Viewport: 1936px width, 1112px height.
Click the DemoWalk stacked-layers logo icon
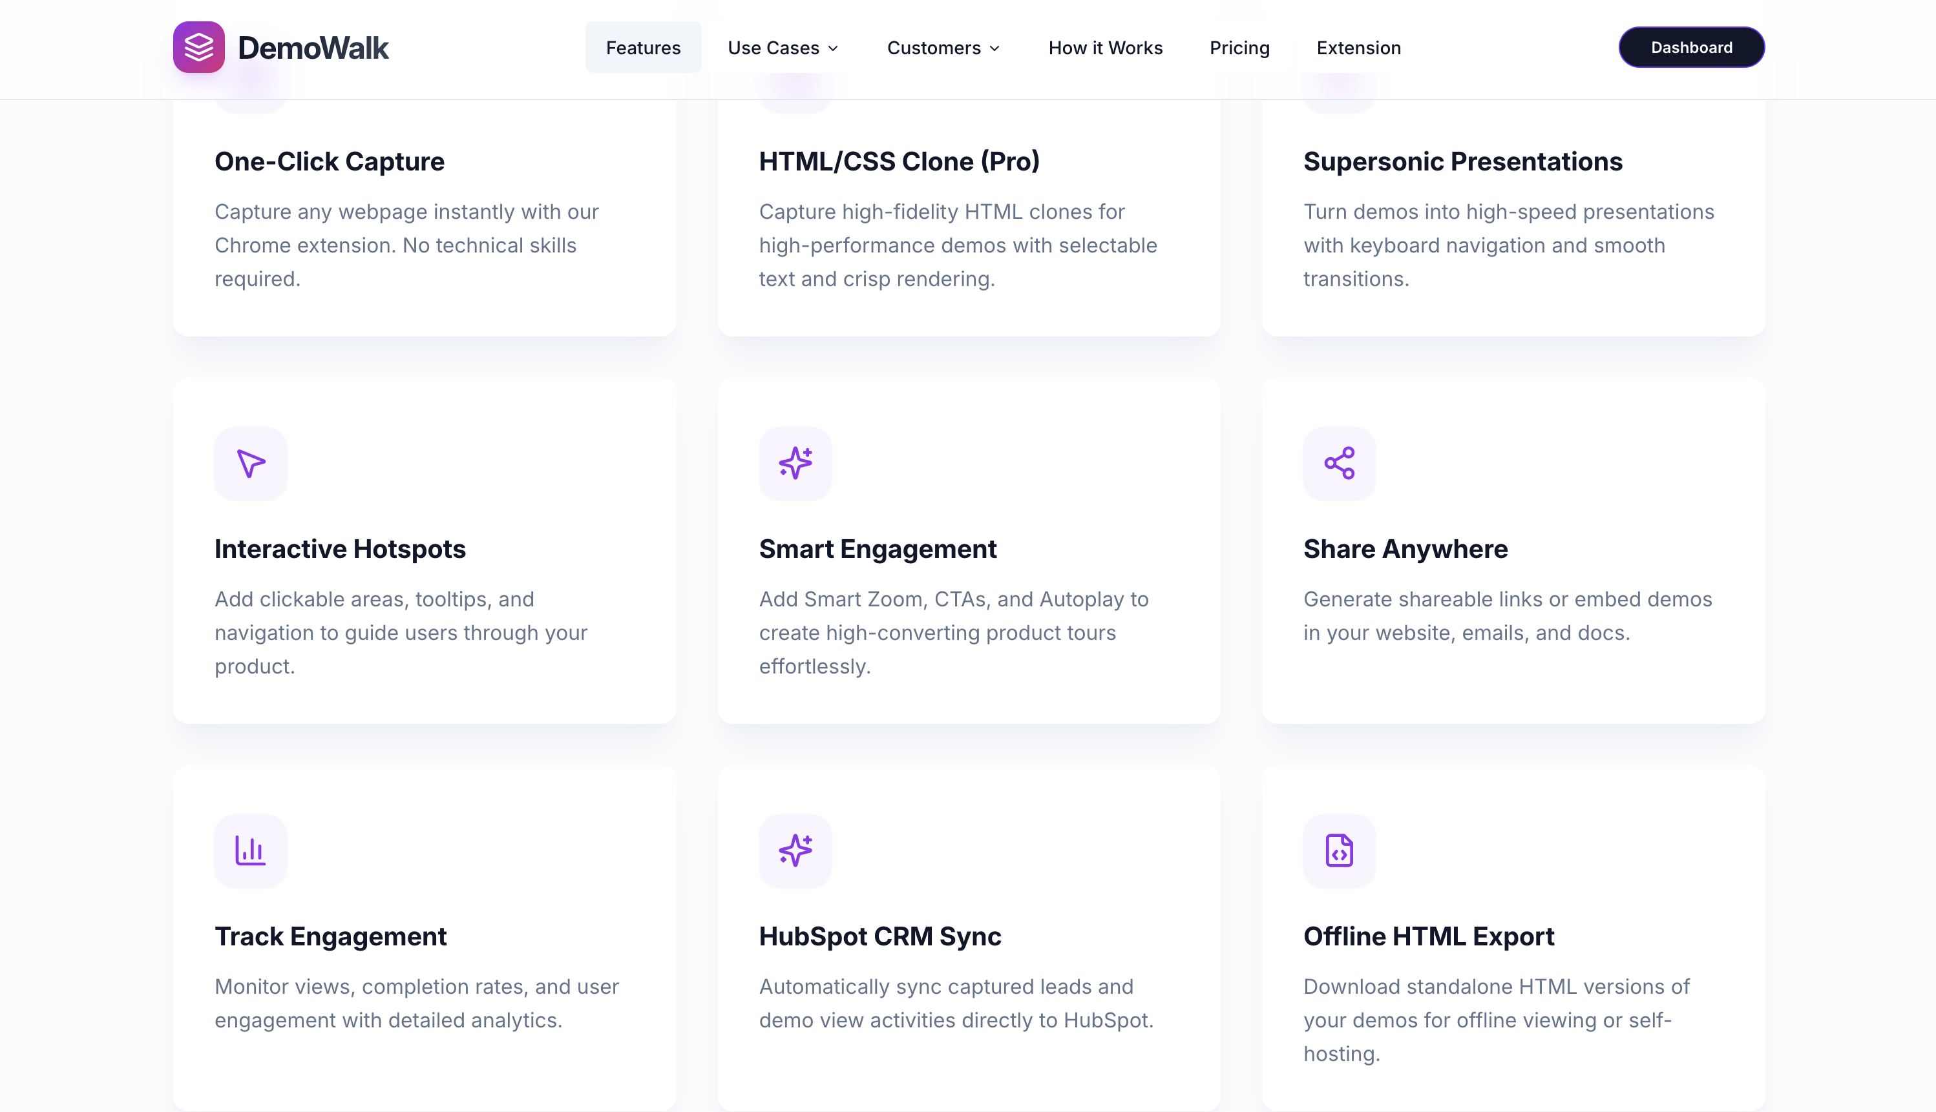coord(198,47)
